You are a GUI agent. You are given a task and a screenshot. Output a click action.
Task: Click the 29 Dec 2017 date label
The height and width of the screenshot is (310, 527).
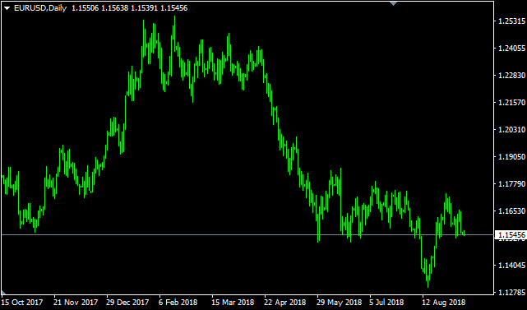point(127,303)
